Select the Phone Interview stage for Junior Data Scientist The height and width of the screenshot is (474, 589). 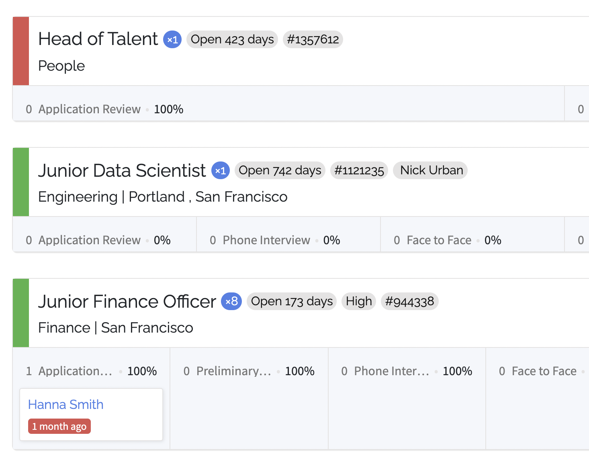(266, 240)
